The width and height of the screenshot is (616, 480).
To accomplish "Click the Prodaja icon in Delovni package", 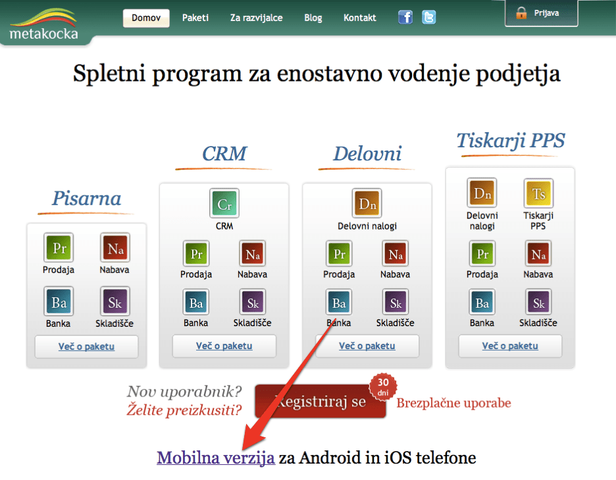I will [x=339, y=254].
